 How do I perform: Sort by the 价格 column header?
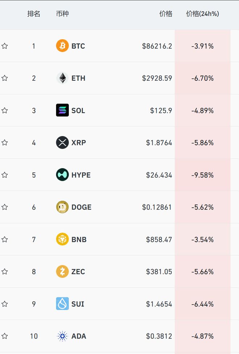tap(166, 14)
